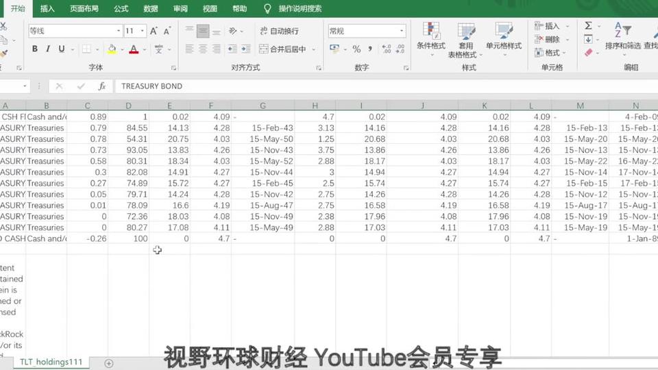Screen dimensions: 658x370
Task: Open 条件格式 conditional formatting
Action: (431, 39)
